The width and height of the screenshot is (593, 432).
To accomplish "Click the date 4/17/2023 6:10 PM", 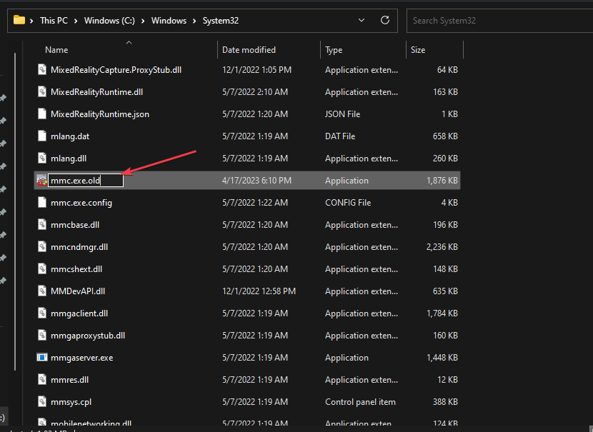I will pos(256,181).
